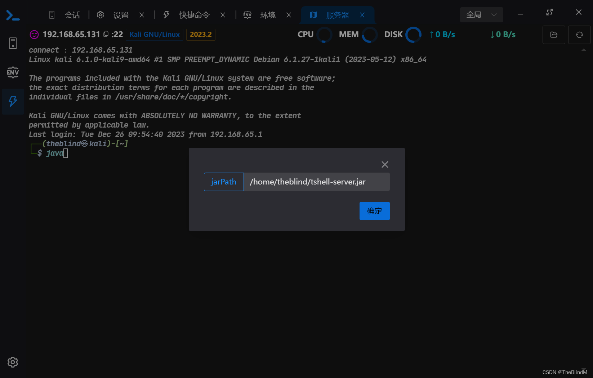Open the ENV environment panel from the sidebar

[x=13, y=72]
